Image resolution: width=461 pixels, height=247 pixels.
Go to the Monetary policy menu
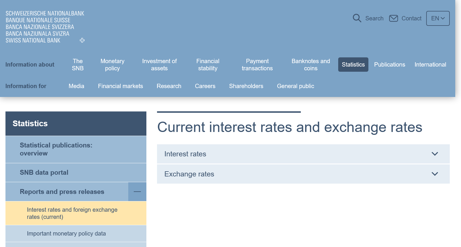112,65
